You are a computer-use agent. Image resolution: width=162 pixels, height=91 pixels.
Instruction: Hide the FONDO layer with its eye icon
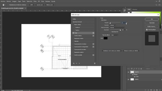128,79
